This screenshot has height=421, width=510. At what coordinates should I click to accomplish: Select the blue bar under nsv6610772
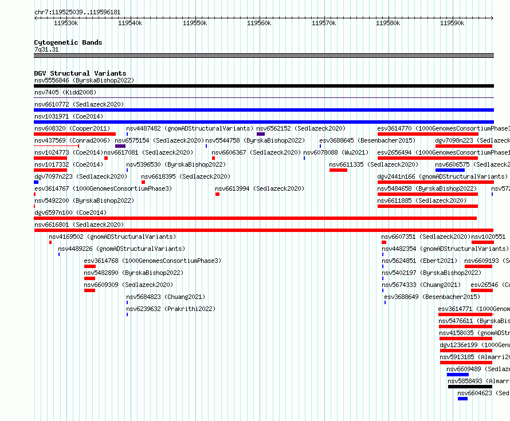(264, 110)
